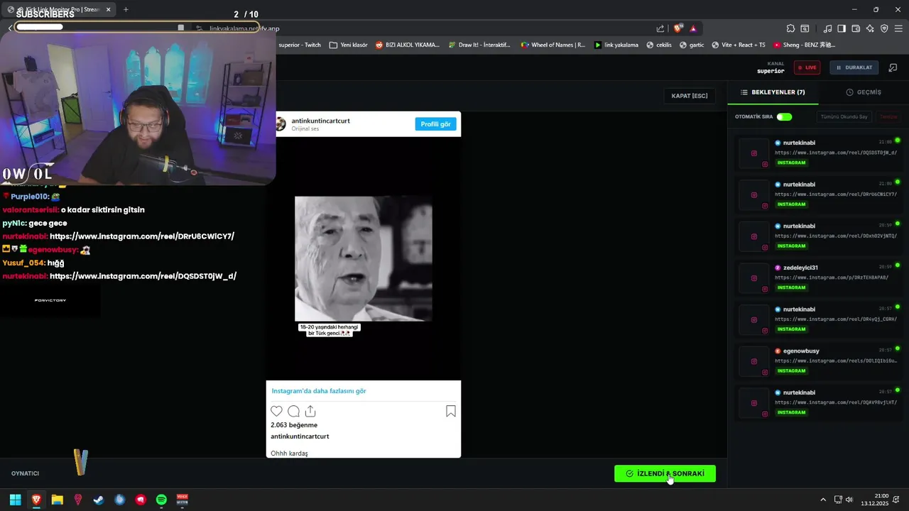
Task: Click the share icon in address bar
Action: pos(660,28)
